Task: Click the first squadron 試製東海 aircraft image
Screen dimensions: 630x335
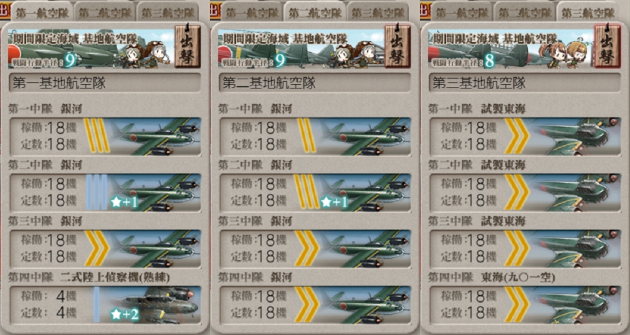Action: click(x=575, y=137)
